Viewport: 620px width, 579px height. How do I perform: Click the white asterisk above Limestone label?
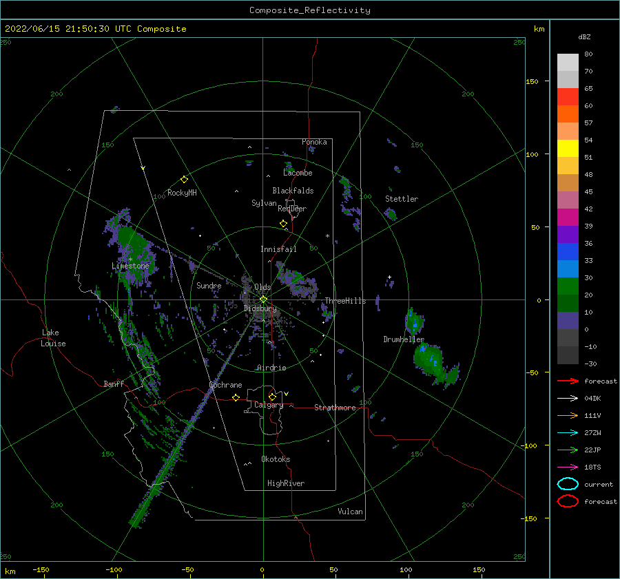130,260
